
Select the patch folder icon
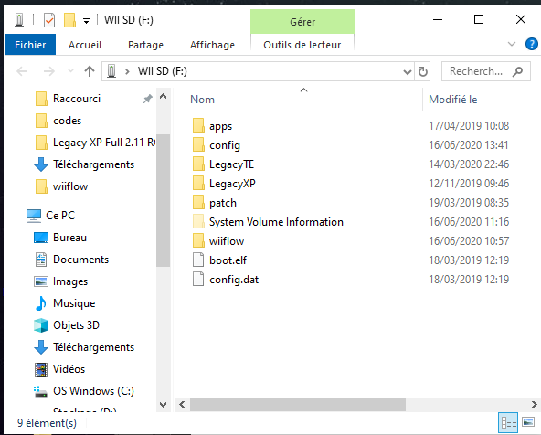(198, 203)
